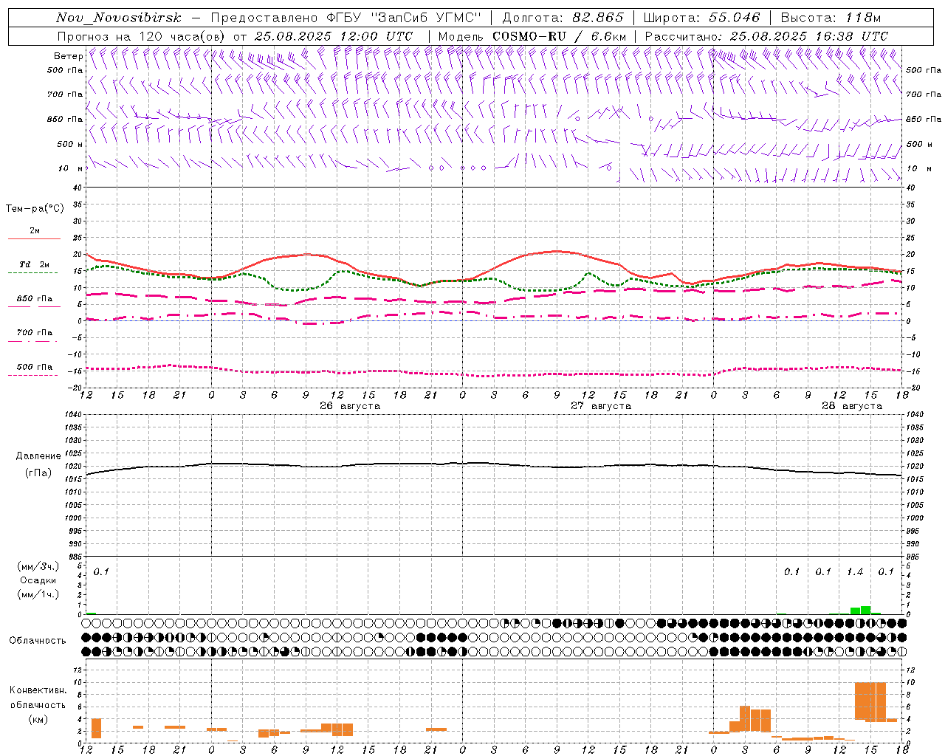Click the 'Облачность' cloud cover label
This screenshot has width=945, height=756.
pos(38,641)
